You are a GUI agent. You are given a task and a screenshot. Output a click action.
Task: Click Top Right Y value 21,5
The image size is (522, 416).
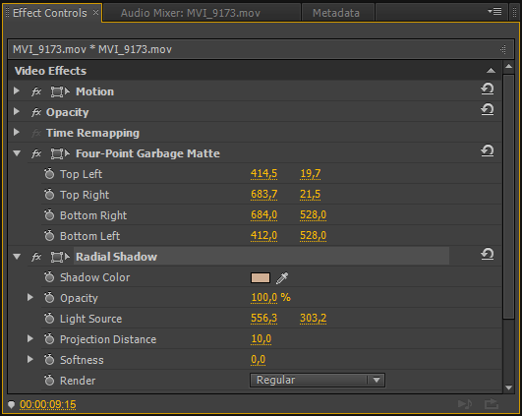[x=311, y=194]
